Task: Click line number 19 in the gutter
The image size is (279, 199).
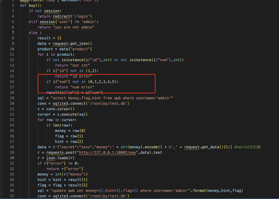Action: pyautogui.click(x=12, y=98)
